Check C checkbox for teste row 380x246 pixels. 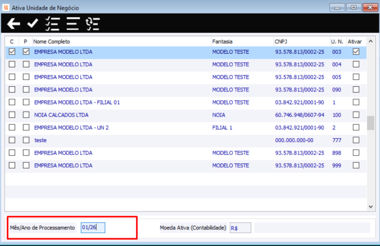pyautogui.click(x=12, y=140)
